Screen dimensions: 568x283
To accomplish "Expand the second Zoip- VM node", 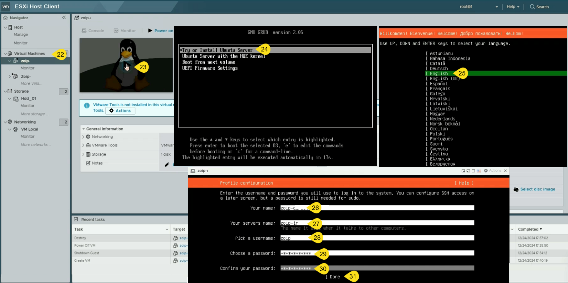I will pos(10,76).
